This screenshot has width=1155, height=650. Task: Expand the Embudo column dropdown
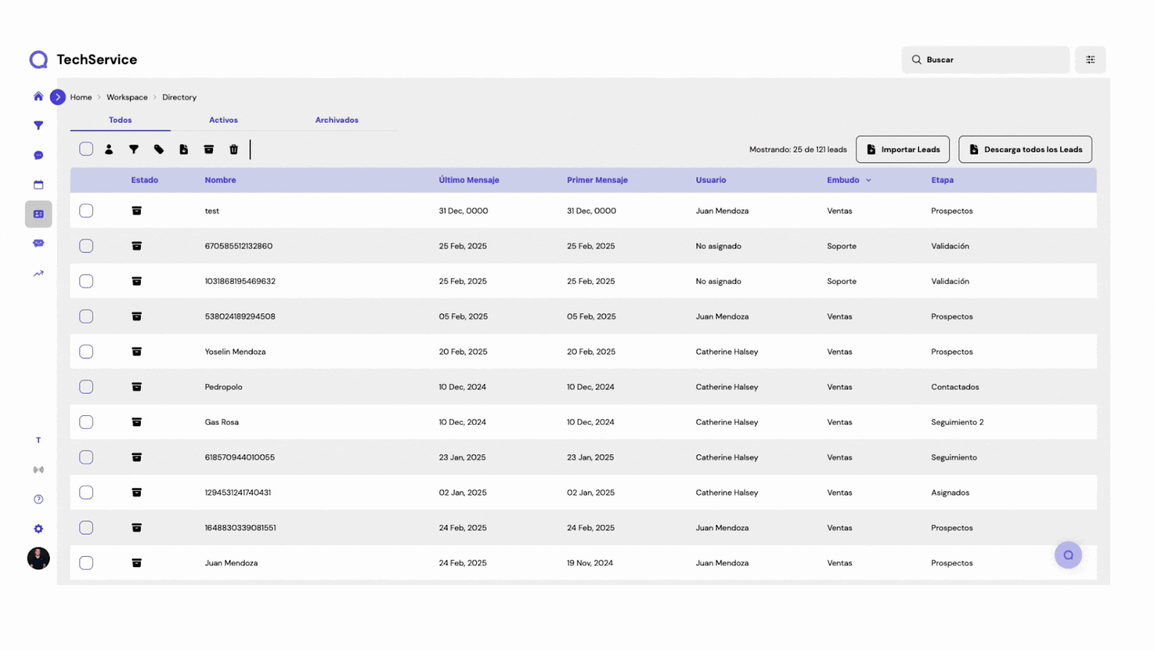click(x=868, y=181)
